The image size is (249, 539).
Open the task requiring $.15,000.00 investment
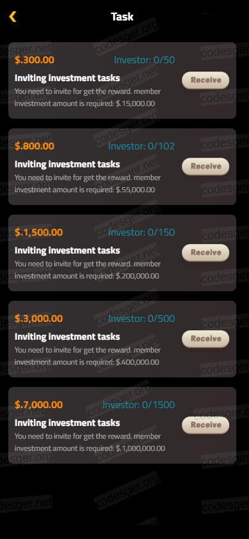tap(123, 80)
